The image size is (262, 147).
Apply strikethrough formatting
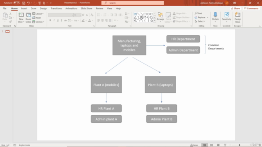coord(65,20)
